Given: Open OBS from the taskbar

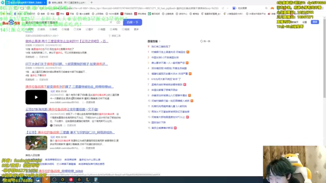Looking at the screenshot, I should tap(54, 179).
